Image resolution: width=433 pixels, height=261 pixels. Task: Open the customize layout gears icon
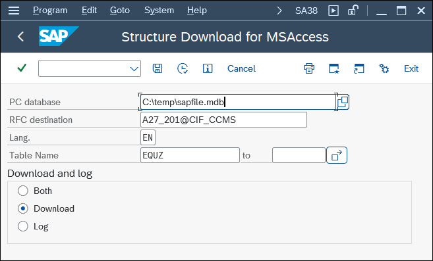click(x=384, y=68)
